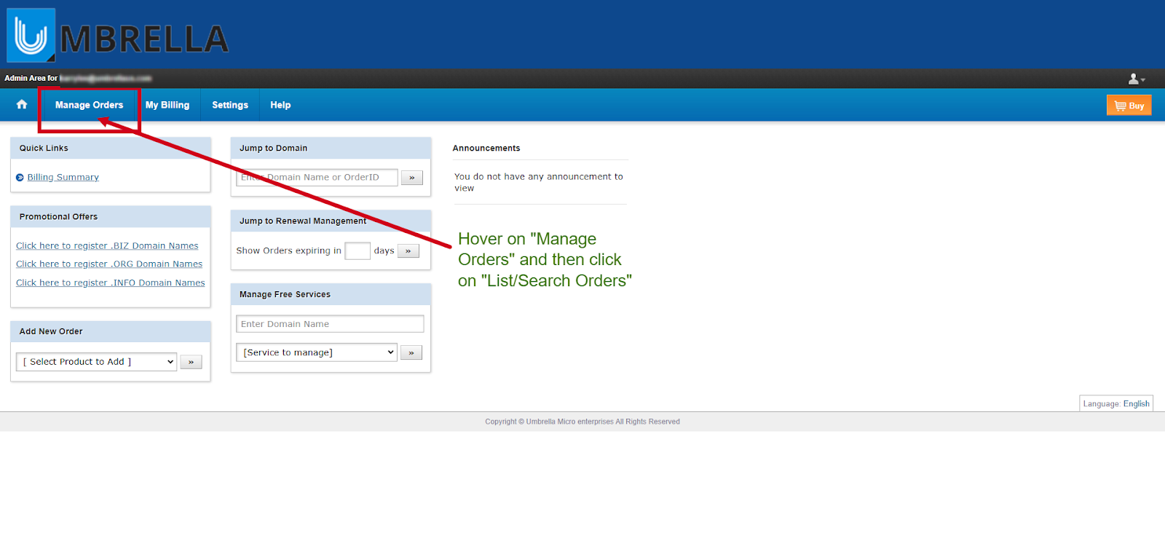Open the user account icon menu
The image size is (1165, 557).
tap(1137, 79)
